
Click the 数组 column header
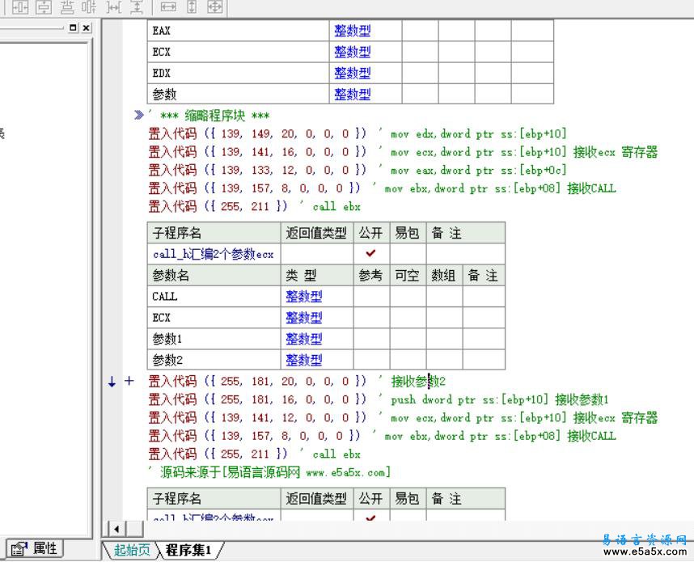pyautogui.click(x=444, y=275)
